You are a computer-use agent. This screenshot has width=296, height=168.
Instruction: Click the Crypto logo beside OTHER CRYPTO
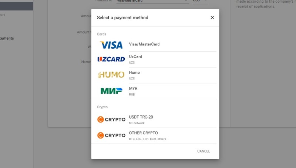coord(111,135)
